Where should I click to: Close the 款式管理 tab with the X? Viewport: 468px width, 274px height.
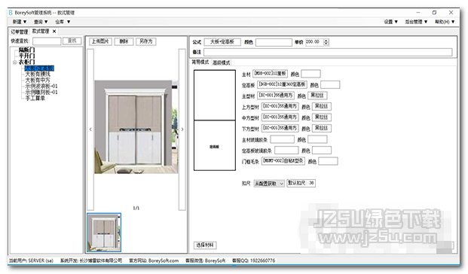[54, 32]
